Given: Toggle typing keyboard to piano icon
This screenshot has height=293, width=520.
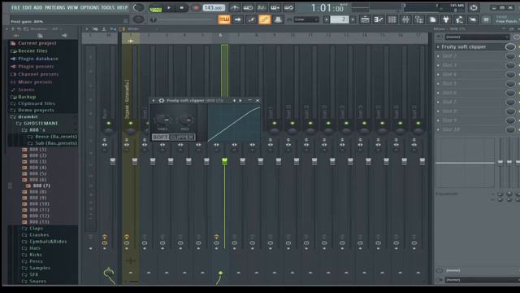Looking at the screenshot, I should 224,20.
